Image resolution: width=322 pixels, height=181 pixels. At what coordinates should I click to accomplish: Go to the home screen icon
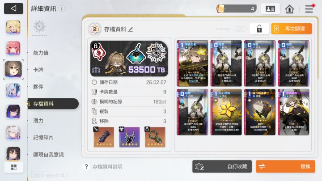coord(289,9)
